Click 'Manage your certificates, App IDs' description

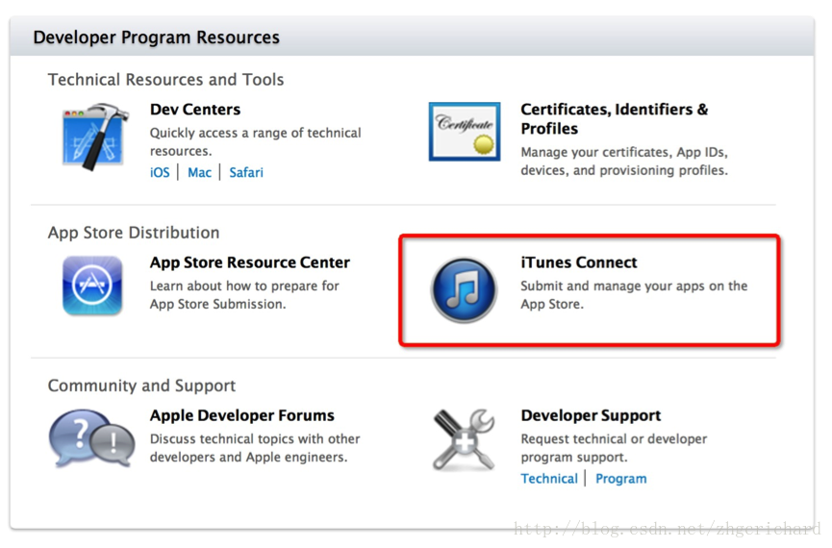[x=624, y=162]
